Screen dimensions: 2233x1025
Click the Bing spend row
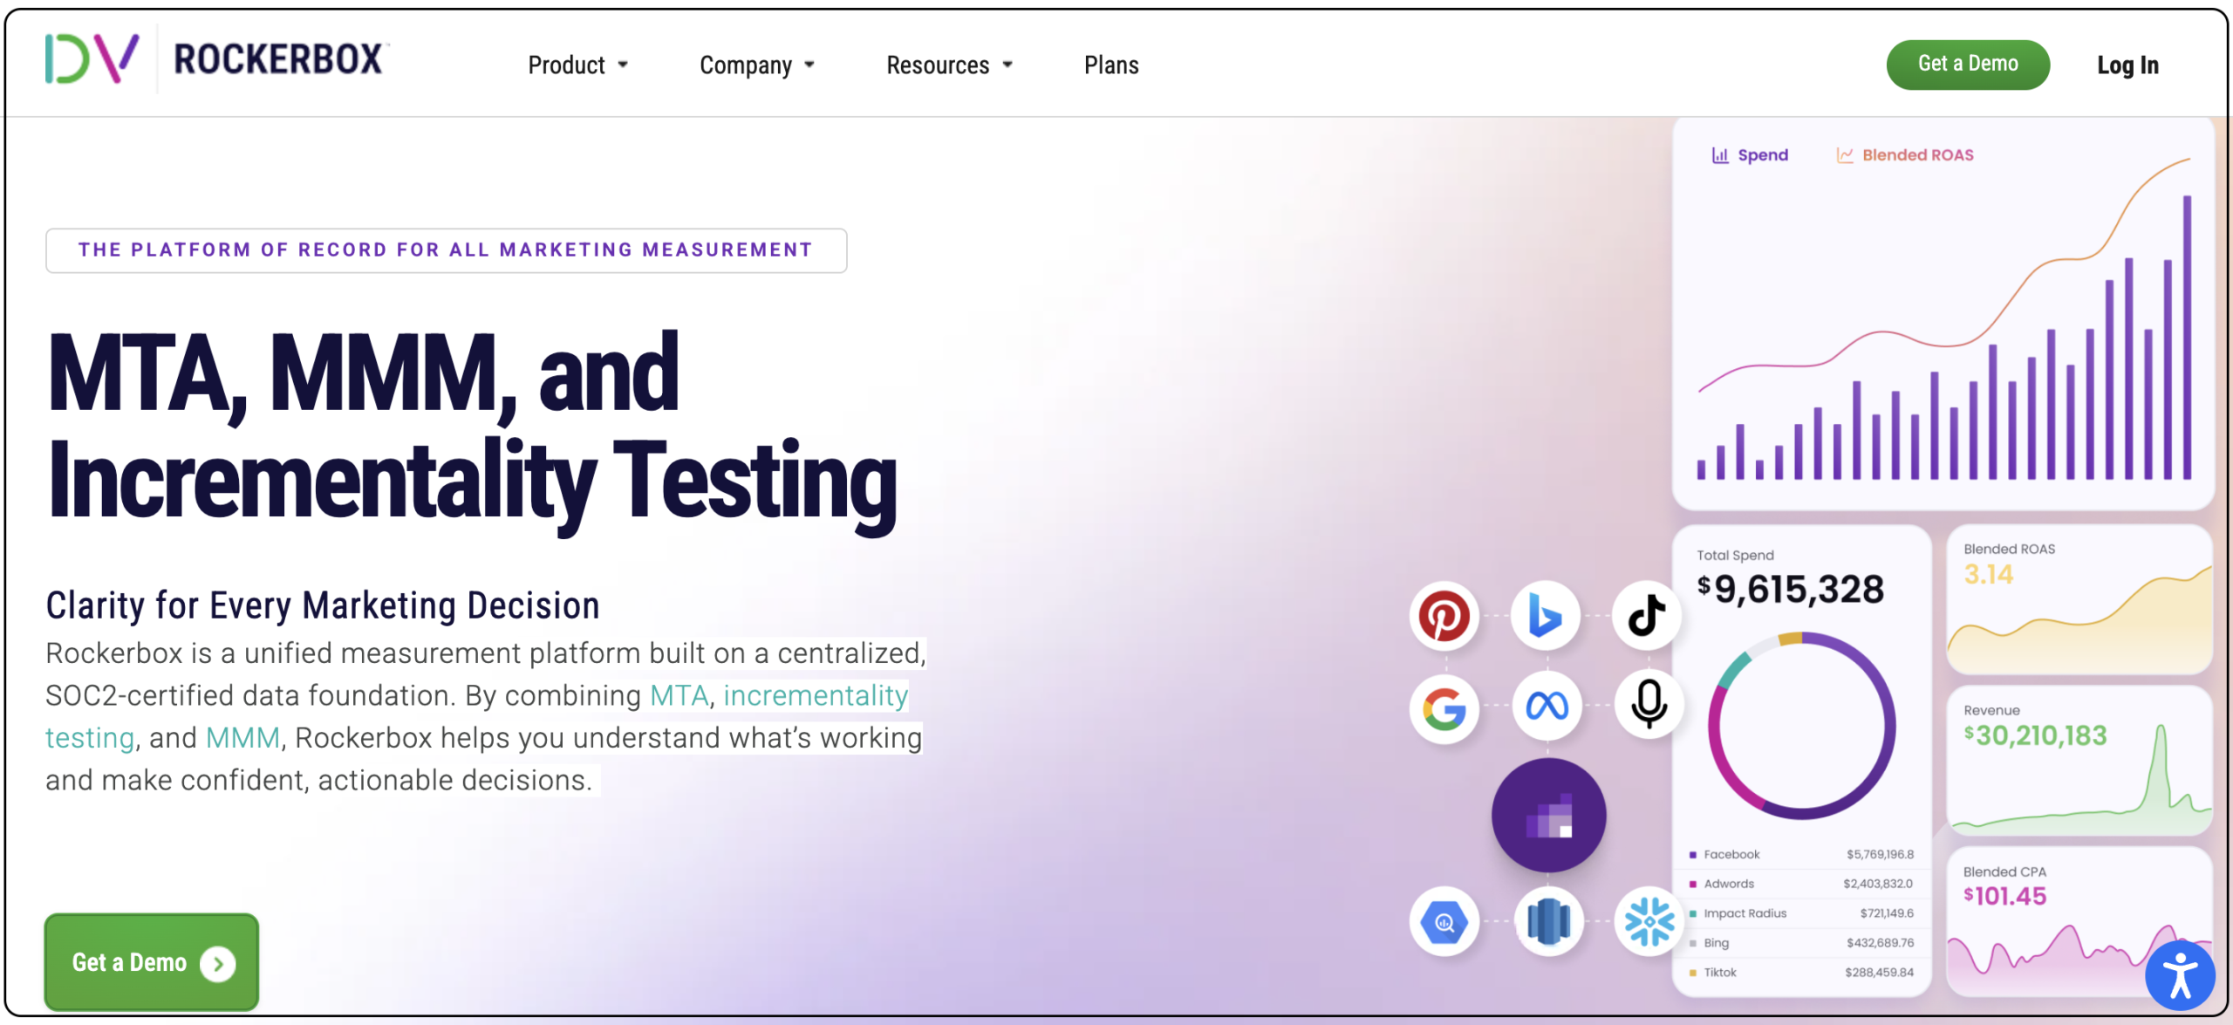(1802, 943)
